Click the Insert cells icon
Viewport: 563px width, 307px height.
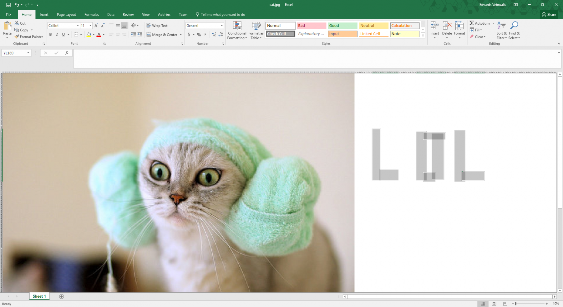[x=434, y=26]
